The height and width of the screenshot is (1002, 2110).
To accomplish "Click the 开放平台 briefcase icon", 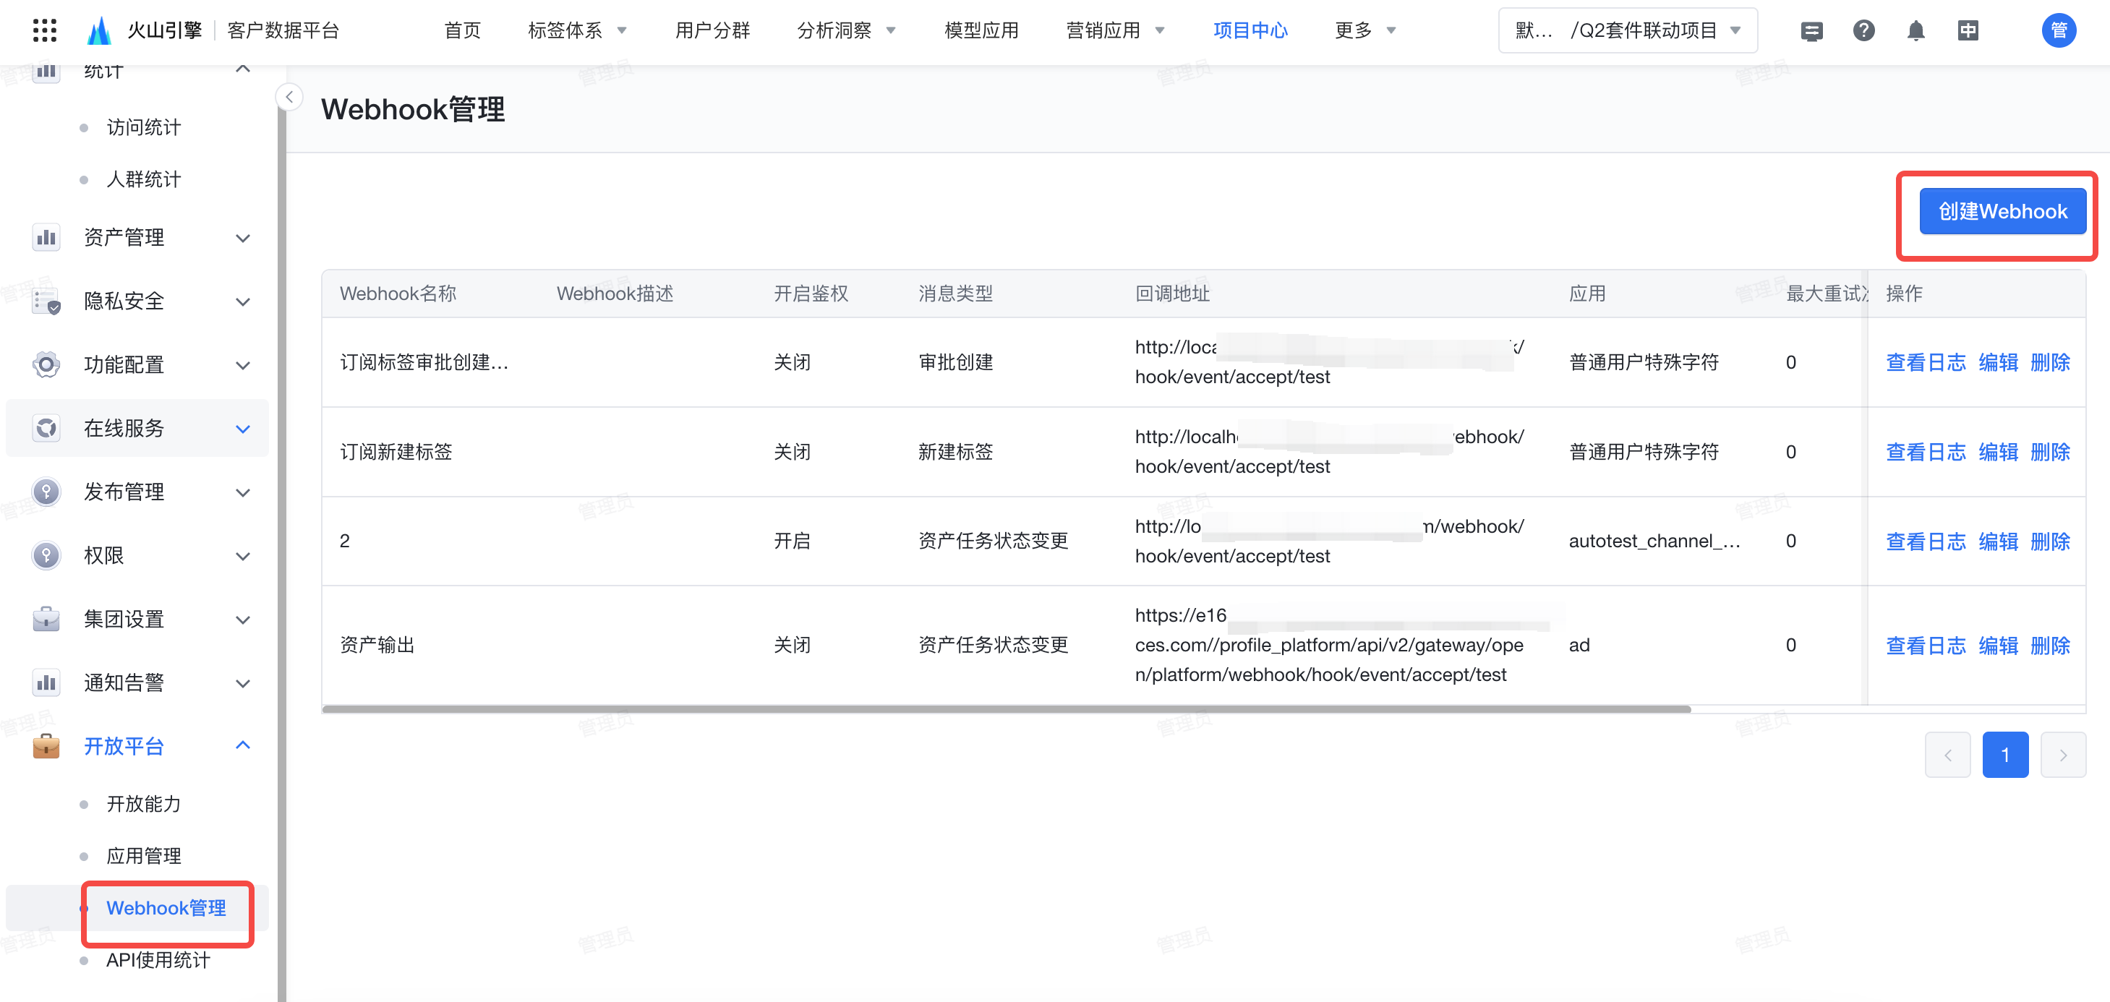I will coord(47,746).
